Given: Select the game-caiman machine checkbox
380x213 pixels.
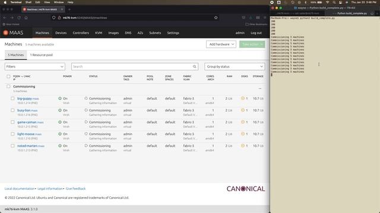Looking at the screenshot, I should (12, 122).
